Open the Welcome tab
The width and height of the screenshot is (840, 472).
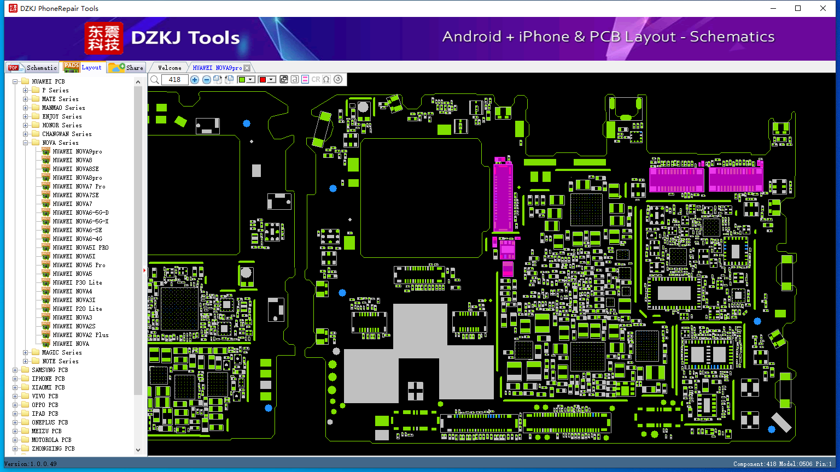point(170,68)
